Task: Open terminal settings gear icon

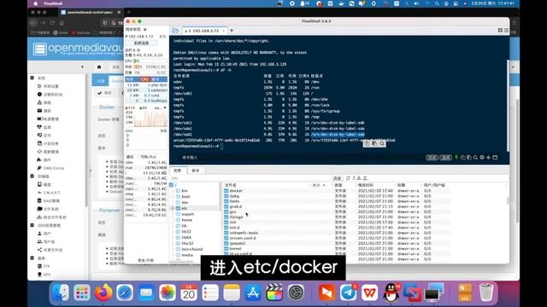Action: 482,157
